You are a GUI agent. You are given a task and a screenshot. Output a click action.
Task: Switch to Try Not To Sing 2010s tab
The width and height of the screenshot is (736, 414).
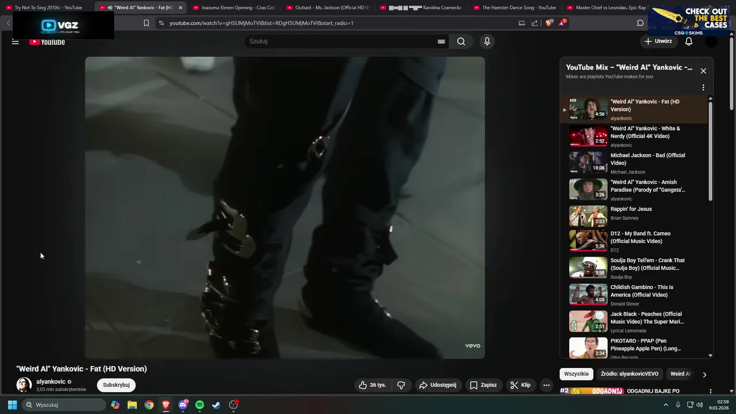tap(47, 7)
